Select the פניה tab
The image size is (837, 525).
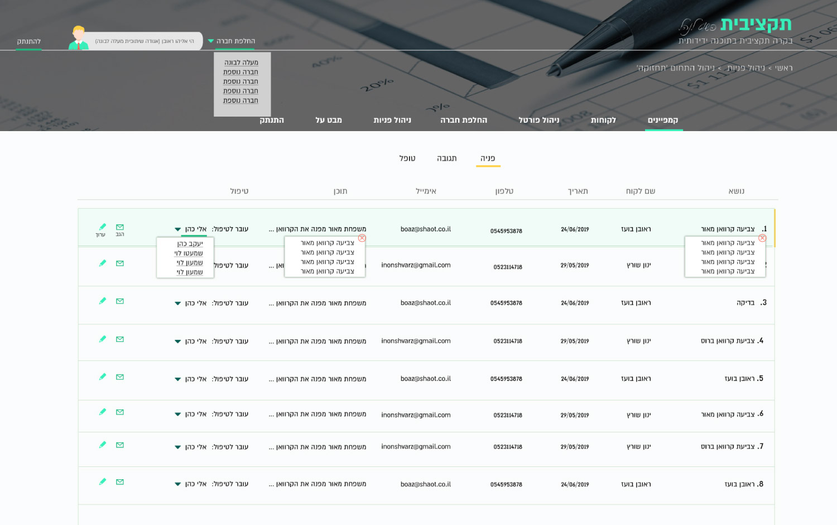point(488,158)
